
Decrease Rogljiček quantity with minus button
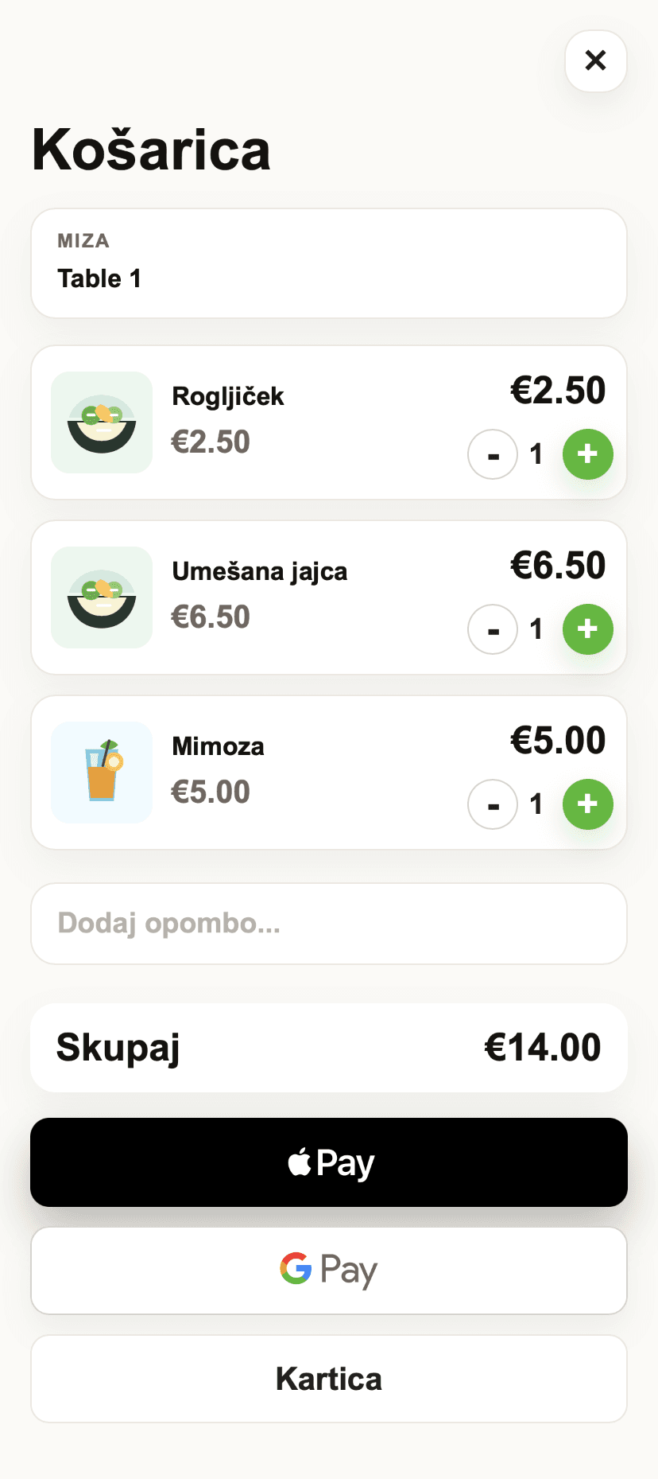point(493,454)
